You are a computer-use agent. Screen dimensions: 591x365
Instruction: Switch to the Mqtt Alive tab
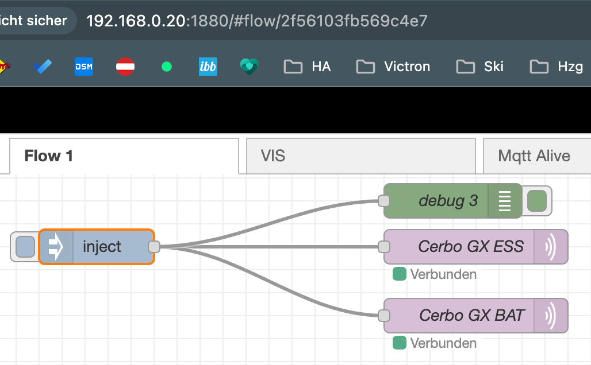point(537,156)
